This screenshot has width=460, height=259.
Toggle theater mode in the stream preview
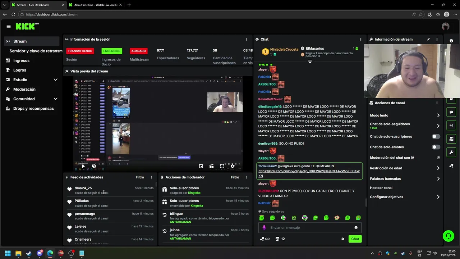pos(211,166)
